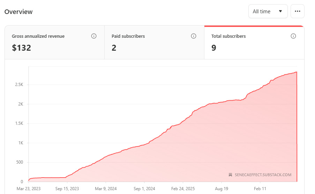Select the Gross annualized revenue tab
315x194 pixels.
54,42
